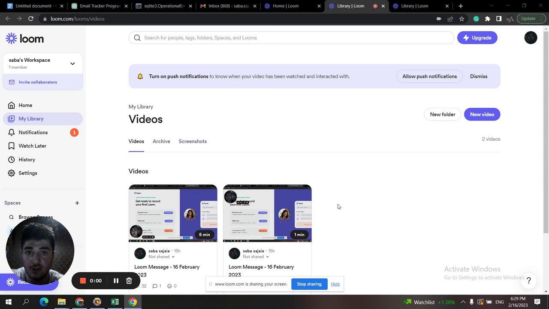The height and width of the screenshot is (309, 549).
Task: Click the camera icon in address bar
Action: pyautogui.click(x=438, y=19)
